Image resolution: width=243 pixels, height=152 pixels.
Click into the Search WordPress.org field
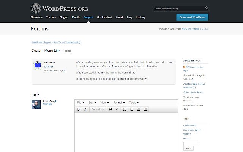(x=179, y=8)
